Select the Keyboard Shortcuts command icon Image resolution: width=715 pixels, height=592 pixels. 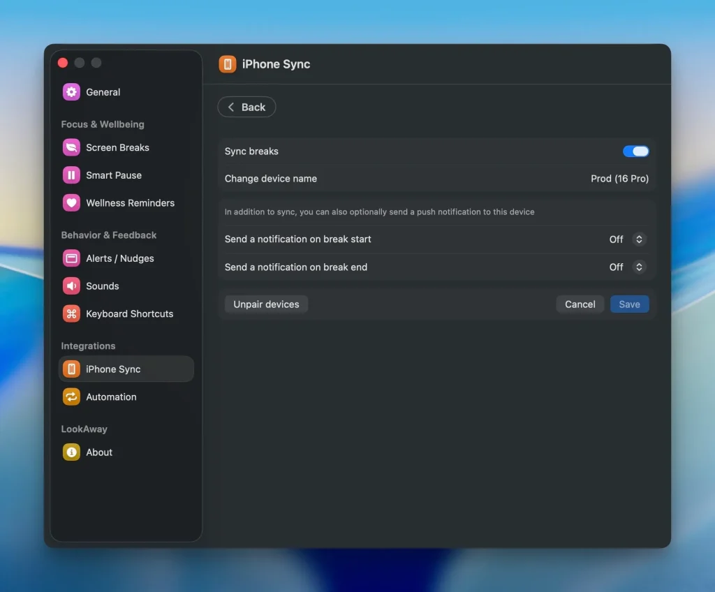point(71,314)
